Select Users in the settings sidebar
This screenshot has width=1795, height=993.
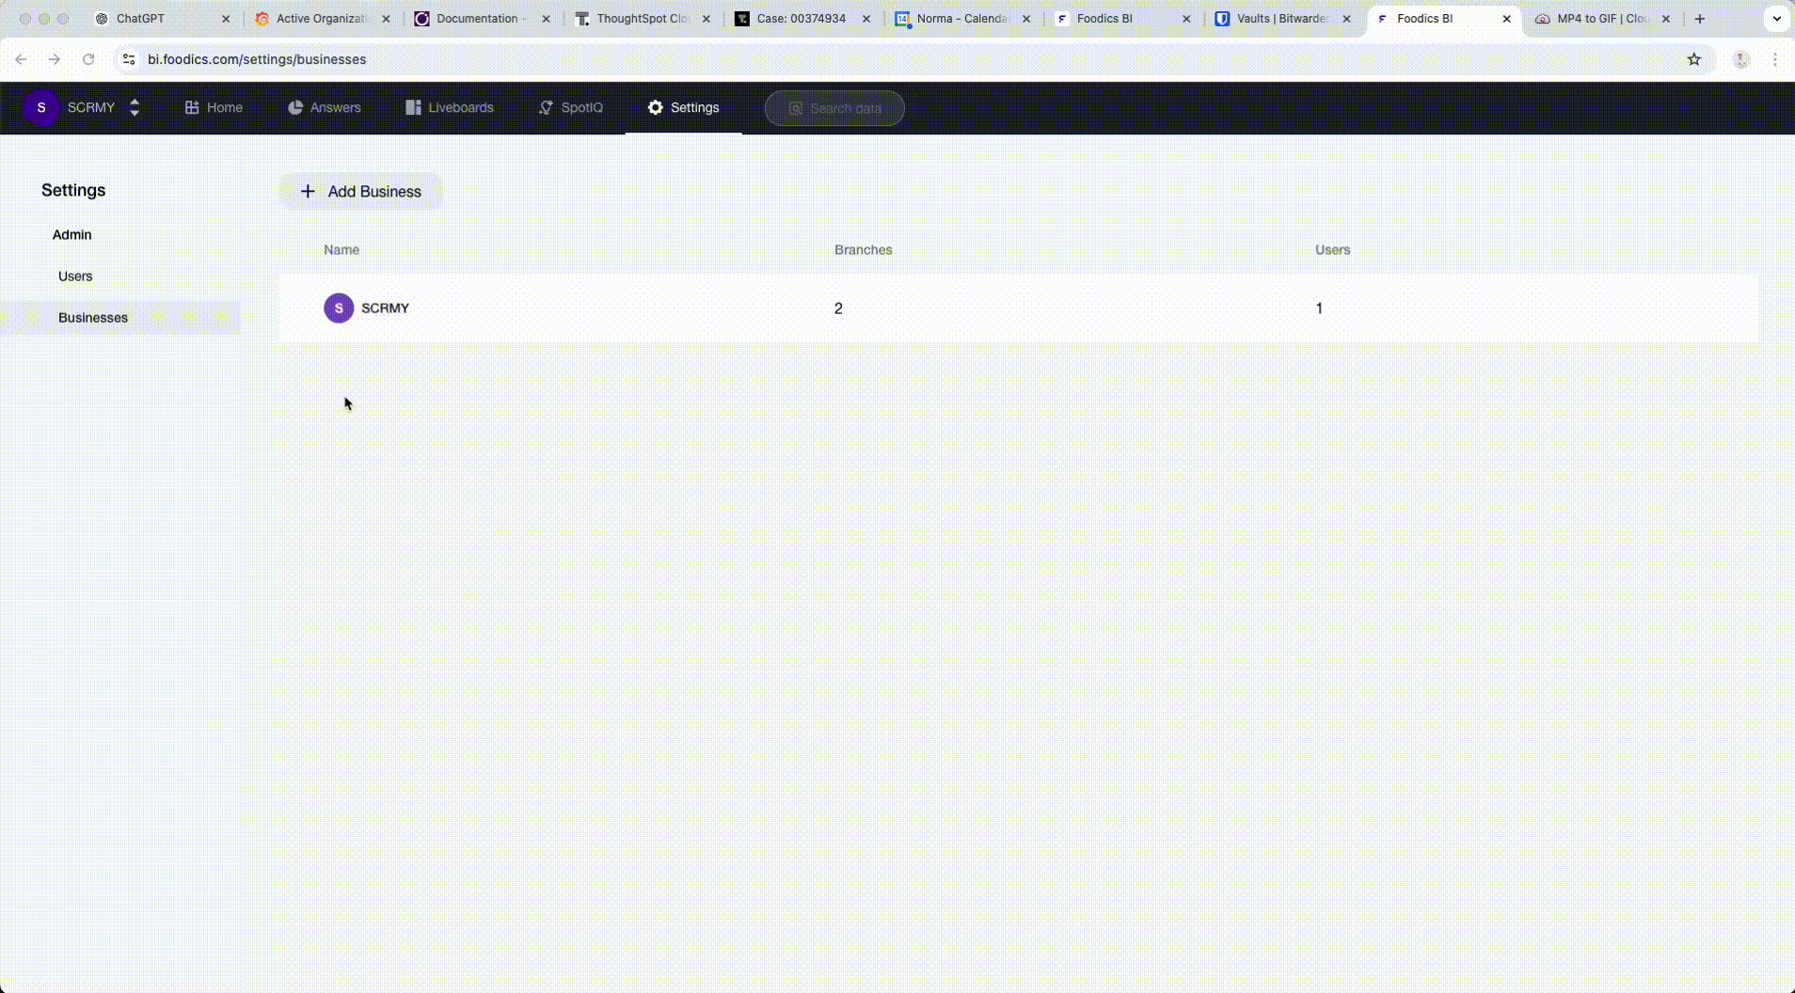(x=75, y=276)
